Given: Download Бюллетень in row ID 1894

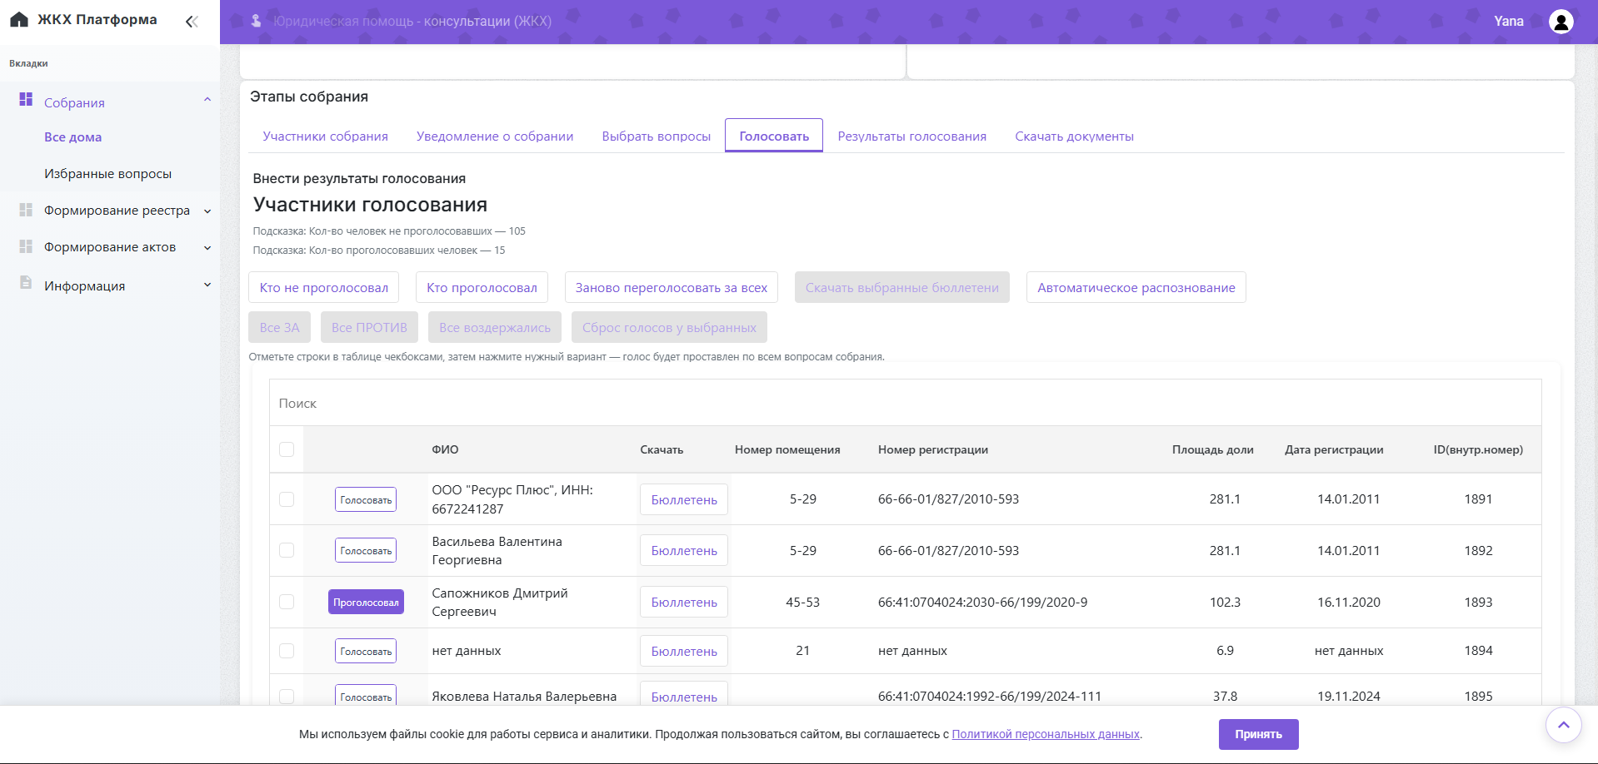Looking at the screenshot, I should coord(684,651).
